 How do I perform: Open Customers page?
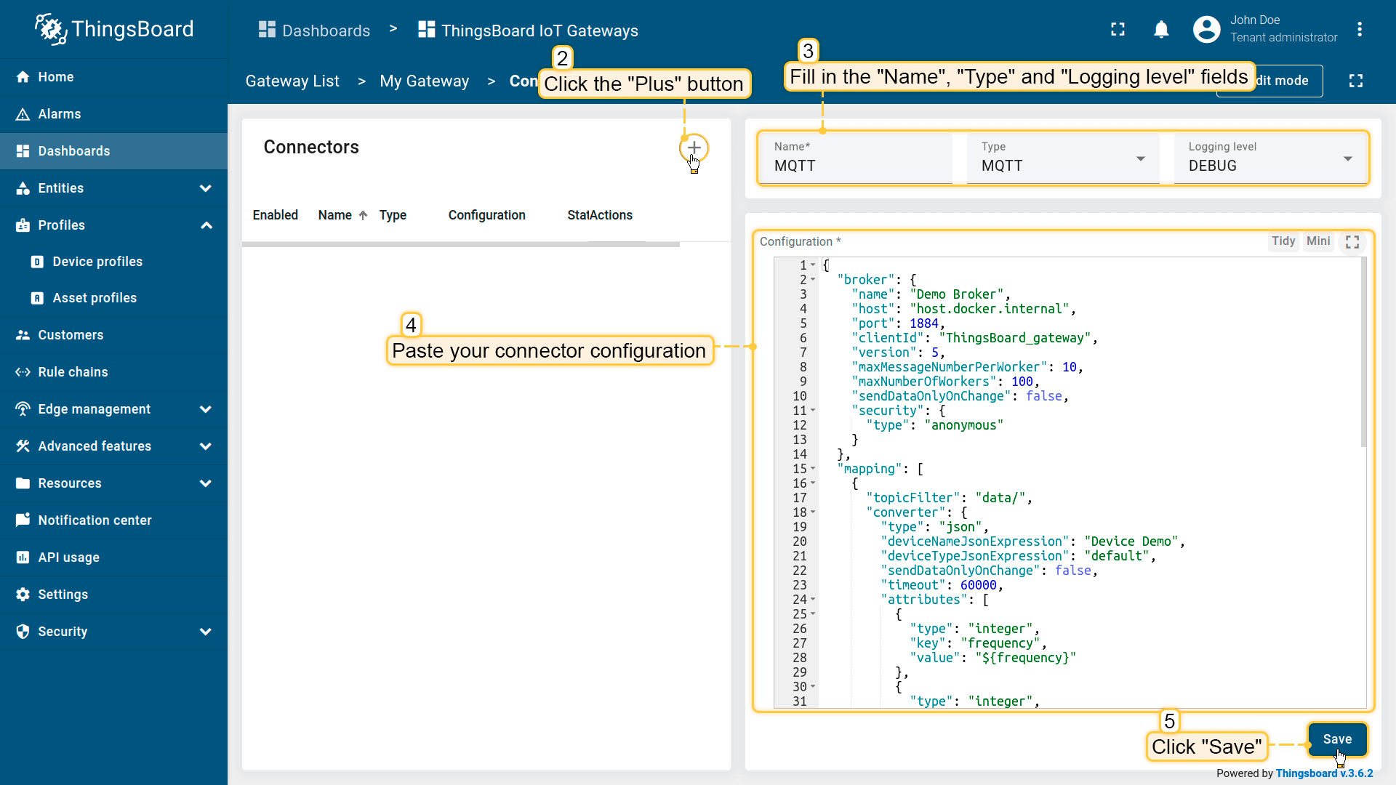pyautogui.click(x=113, y=335)
